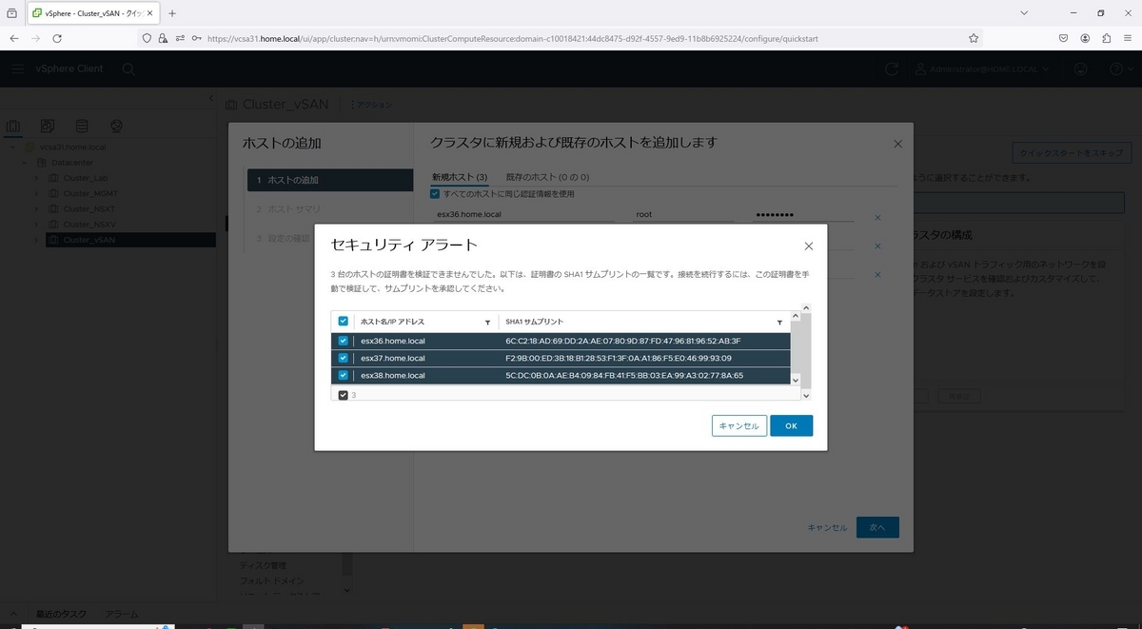Uncheck the esx38.home.local row checkbox
This screenshot has height=629, width=1142.
pyautogui.click(x=343, y=376)
